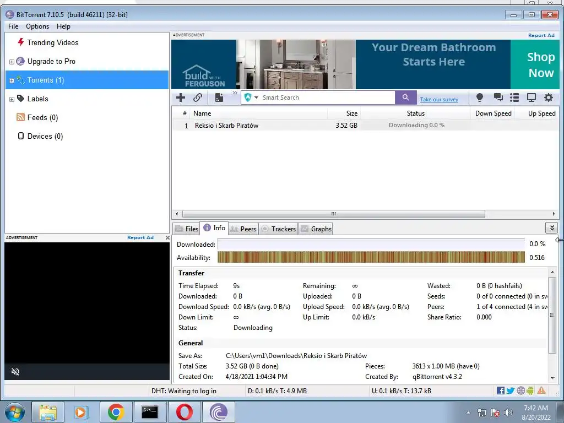Select Trending Videos in the sidebar
564x423 pixels.
coord(53,42)
